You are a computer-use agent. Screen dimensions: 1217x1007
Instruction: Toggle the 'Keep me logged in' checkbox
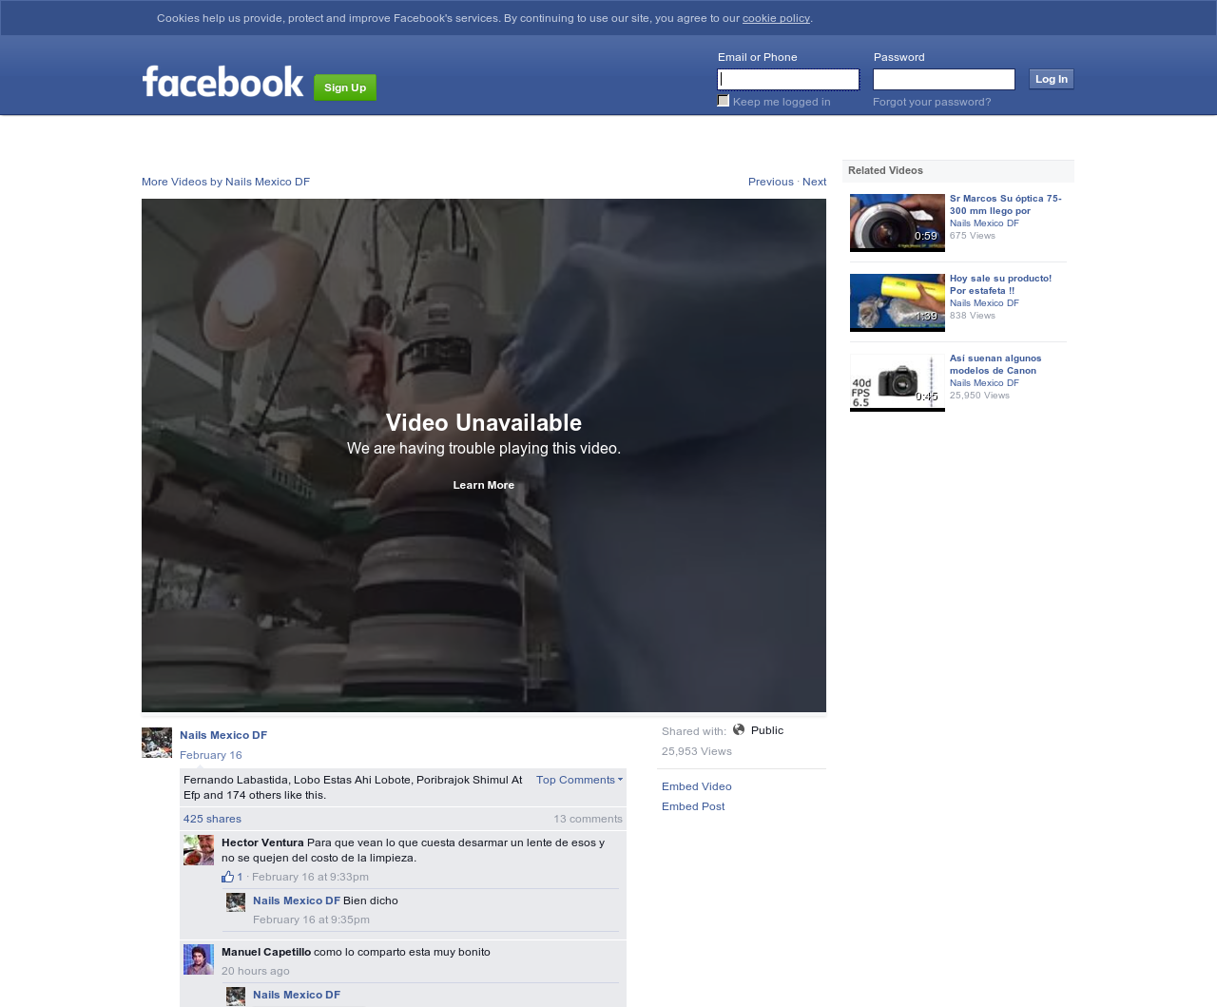tap(724, 101)
